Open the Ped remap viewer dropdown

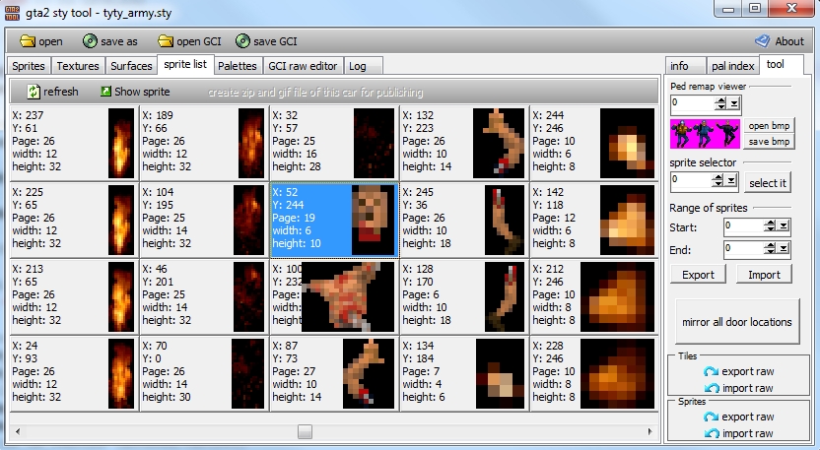point(733,102)
